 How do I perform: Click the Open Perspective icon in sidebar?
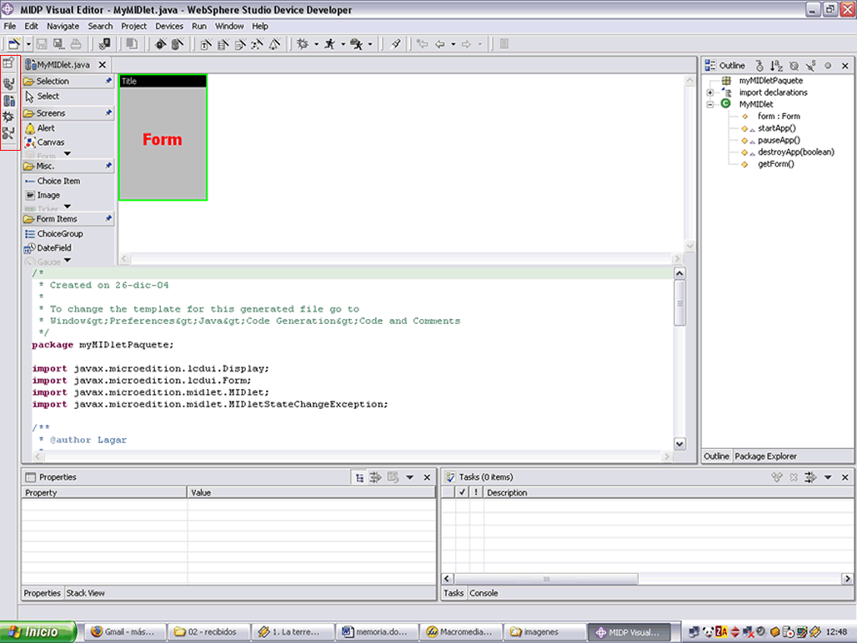pyautogui.click(x=8, y=64)
